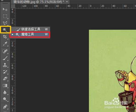Select the Brush tool

[x=5, y=58]
